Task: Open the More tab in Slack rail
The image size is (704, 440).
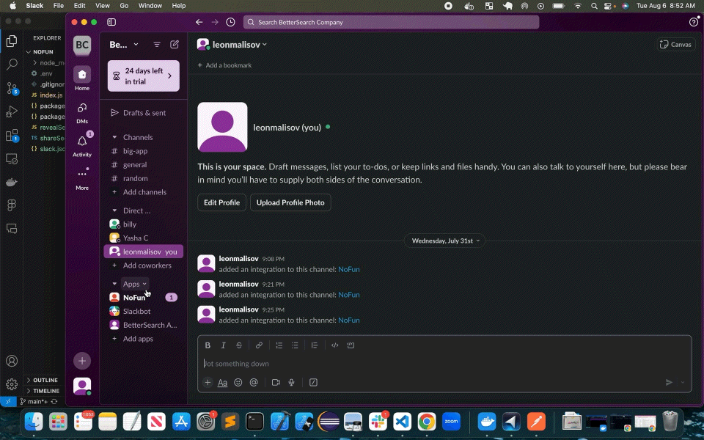Action: pos(81,178)
